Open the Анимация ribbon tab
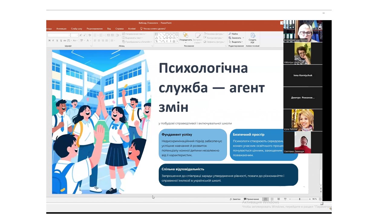Viewport: 387px width, 217px height. 61,29
